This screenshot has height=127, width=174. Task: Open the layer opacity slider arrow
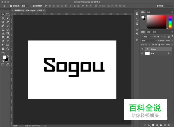[x=172, y=41]
